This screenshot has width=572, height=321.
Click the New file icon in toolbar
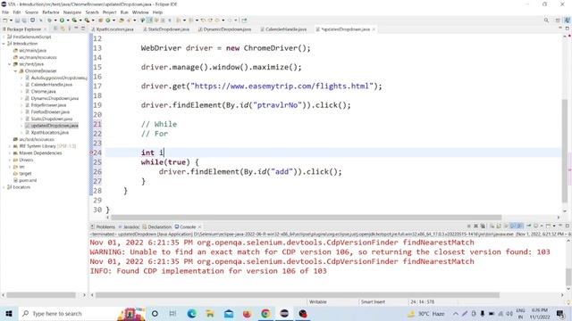click(4, 21)
